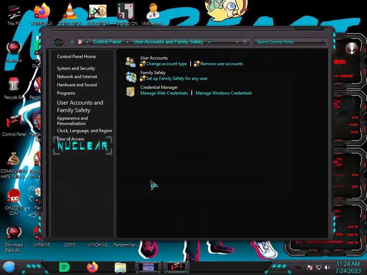Open VM0Technic desktop shortcut
The image size is (367, 275).
coord(153,14)
